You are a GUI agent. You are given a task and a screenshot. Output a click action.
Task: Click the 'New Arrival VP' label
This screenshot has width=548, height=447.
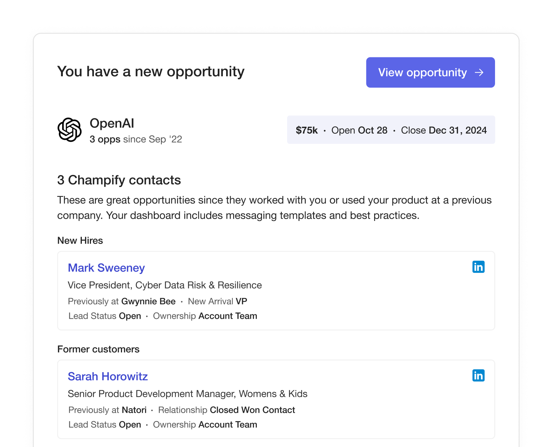[x=217, y=301]
